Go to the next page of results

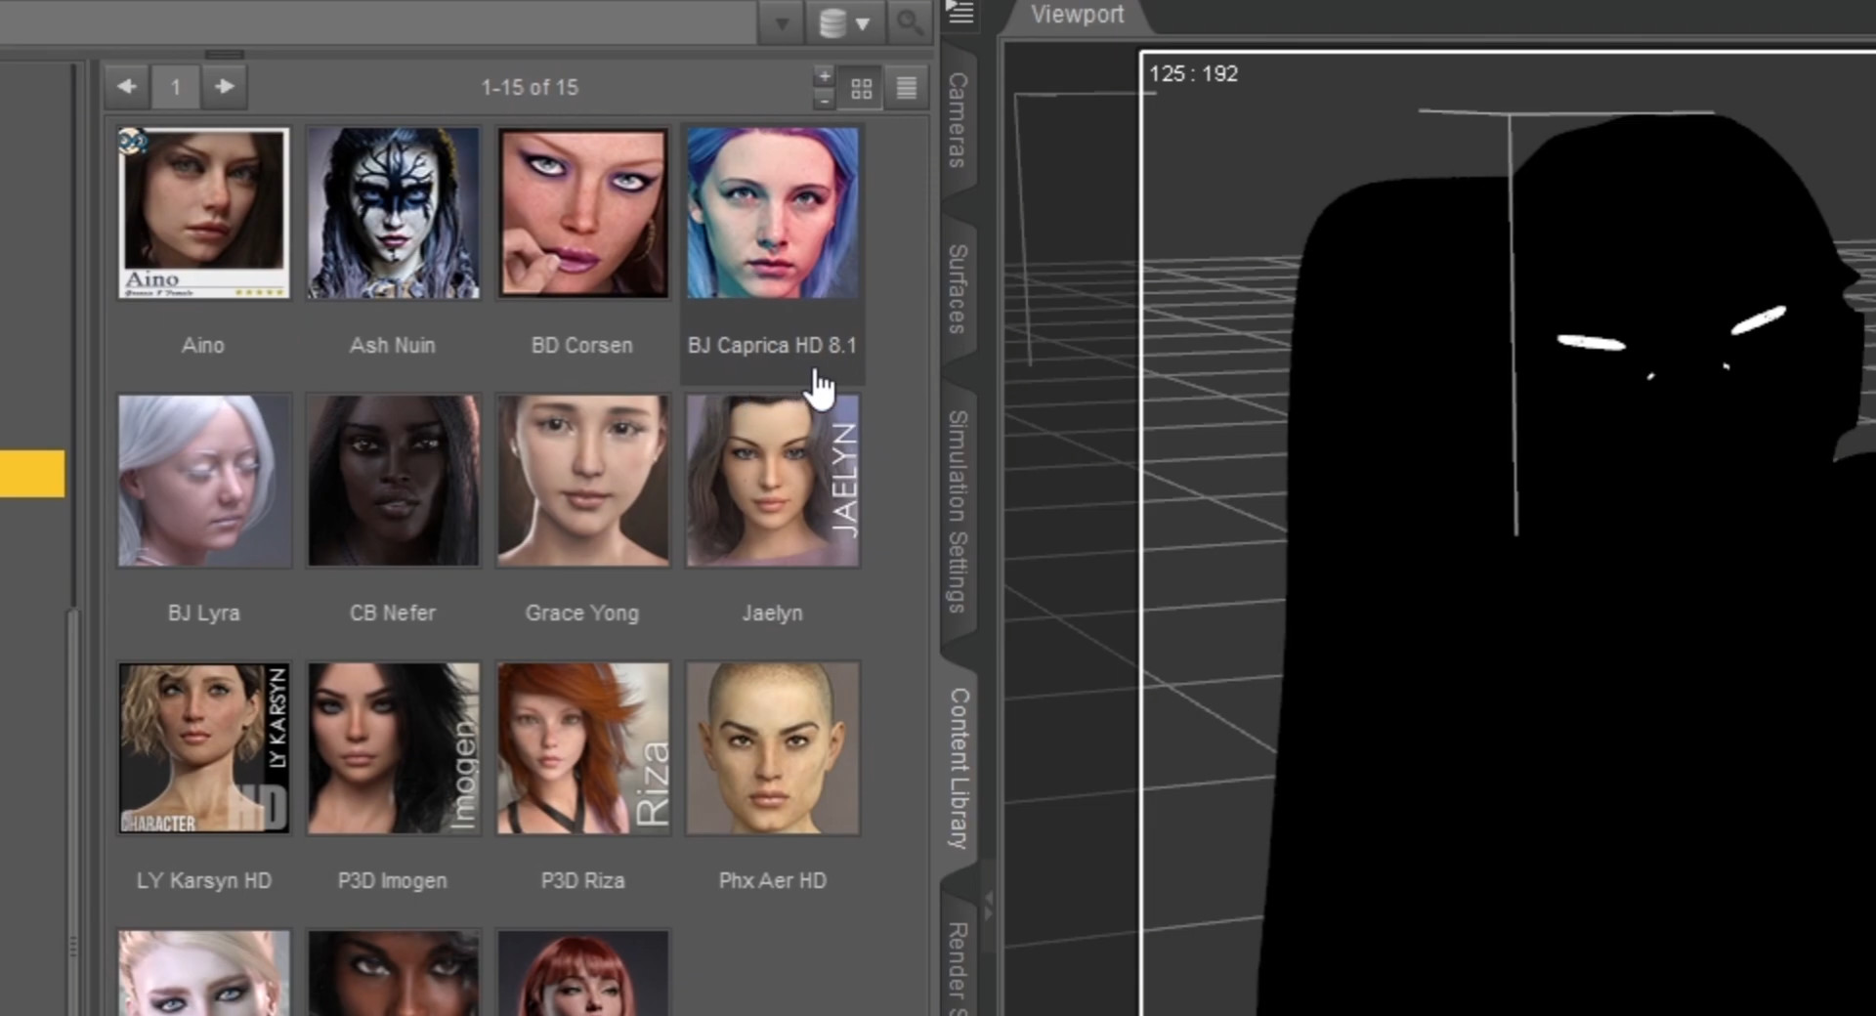224,87
